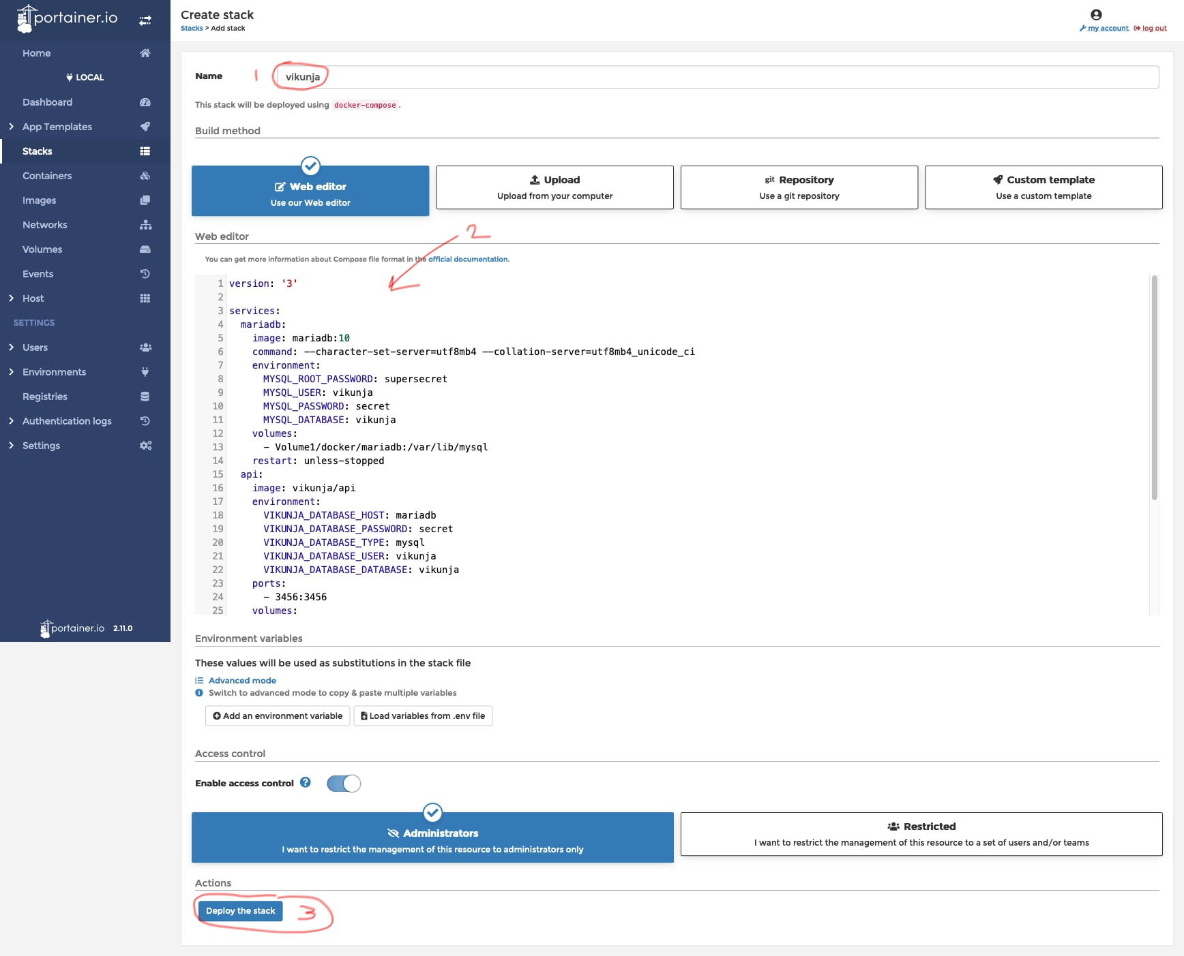Viewport: 1184px width, 956px height.
Task: Click the stack Name input field
Action: tap(716, 77)
